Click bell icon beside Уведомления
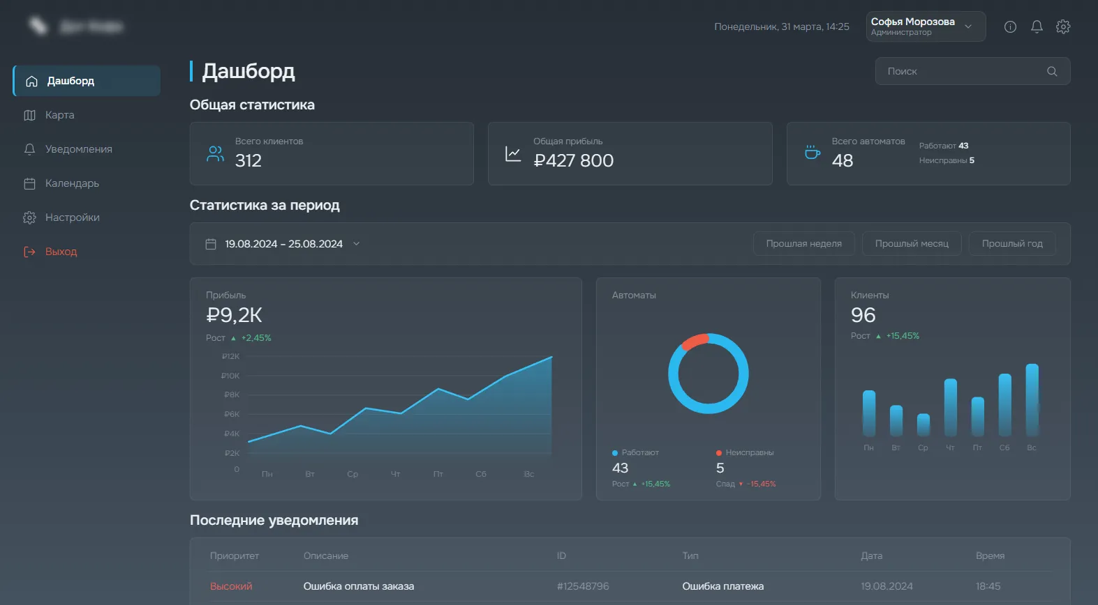1098x605 pixels. click(29, 149)
